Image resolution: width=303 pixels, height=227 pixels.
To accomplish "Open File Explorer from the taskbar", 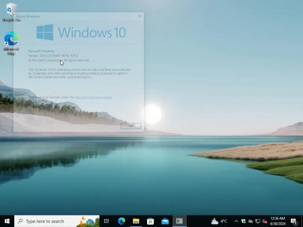I will (x=136, y=221).
